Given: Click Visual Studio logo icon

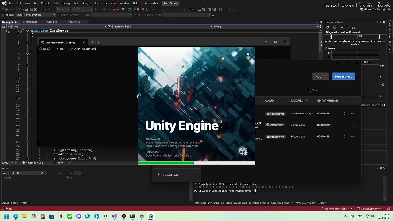Looking at the screenshot, I should (4, 3).
